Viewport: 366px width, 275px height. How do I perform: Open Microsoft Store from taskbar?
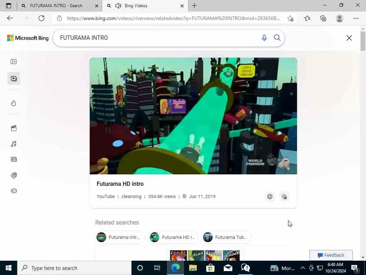pyautogui.click(x=210, y=268)
